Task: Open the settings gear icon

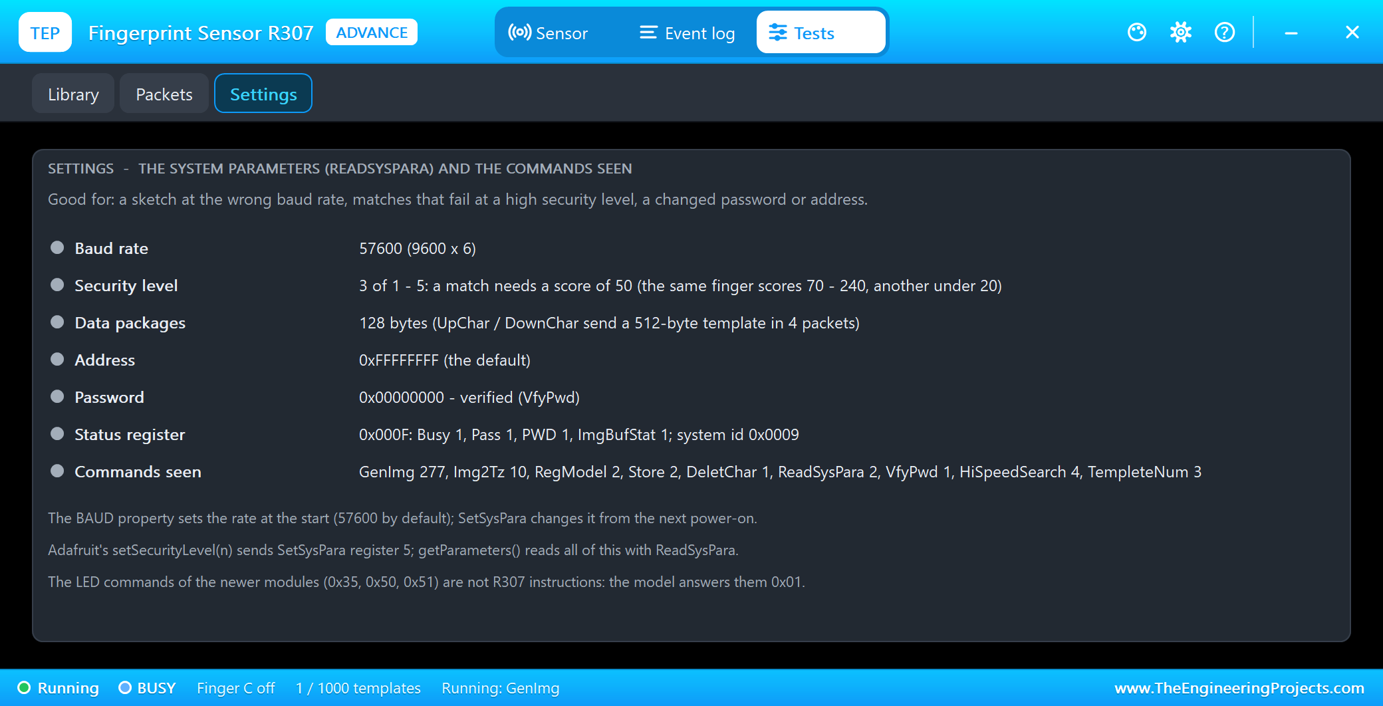Action: [x=1181, y=32]
